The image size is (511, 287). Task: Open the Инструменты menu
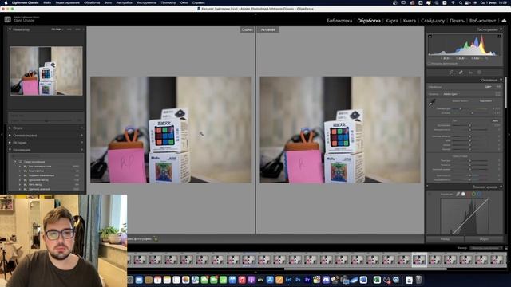[x=146, y=2]
